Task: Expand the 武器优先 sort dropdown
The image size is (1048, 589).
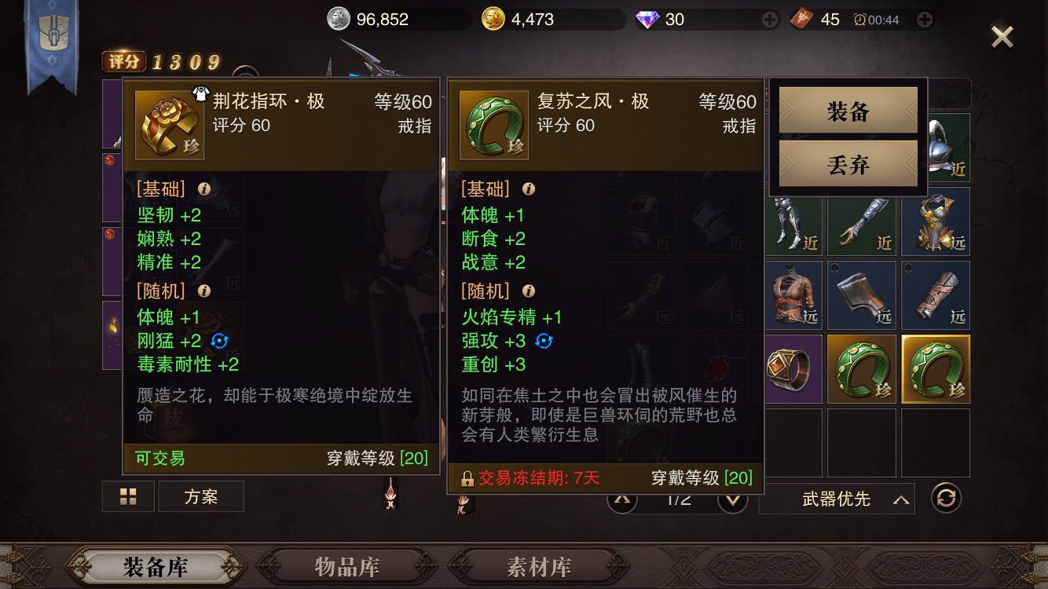Action: pos(837,499)
